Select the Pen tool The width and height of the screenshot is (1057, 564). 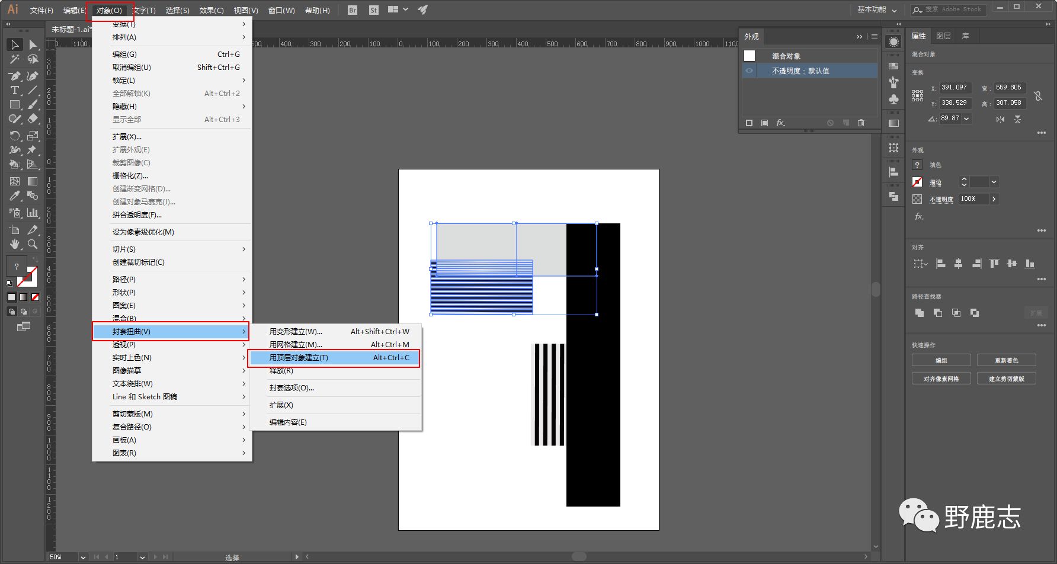[15, 76]
